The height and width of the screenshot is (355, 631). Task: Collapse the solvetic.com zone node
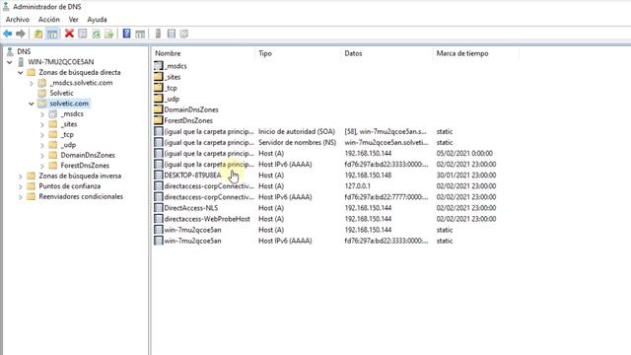(32, 104)
